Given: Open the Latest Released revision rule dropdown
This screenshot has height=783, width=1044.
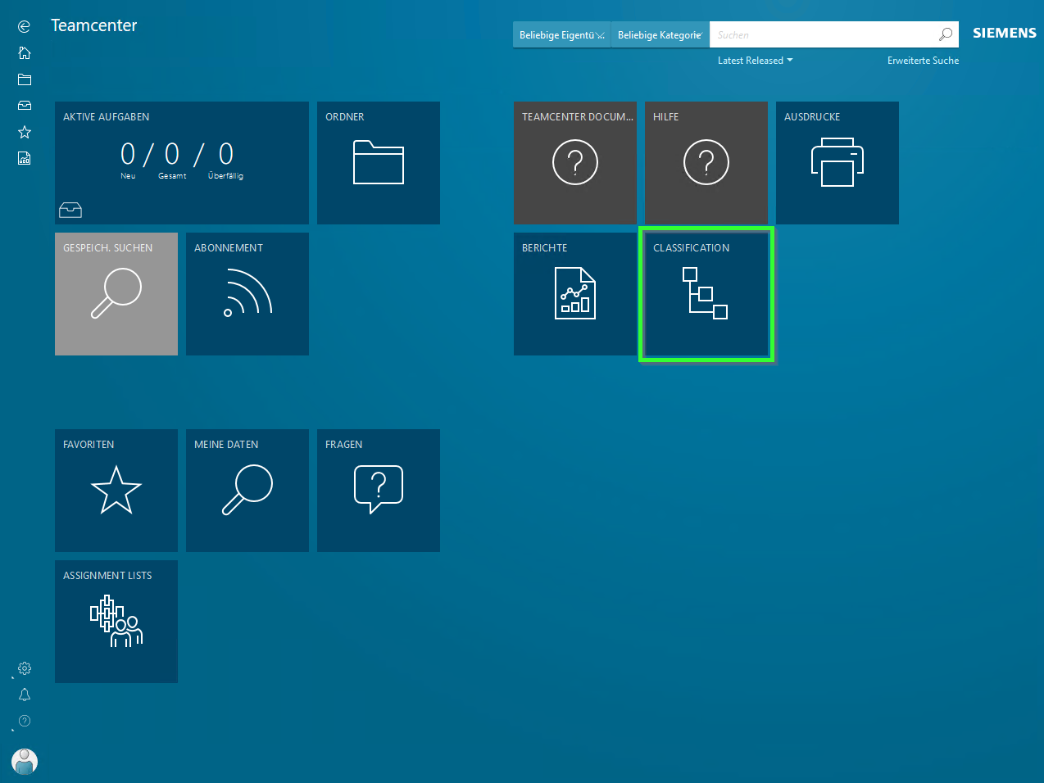Looking at the screenshot, I should pyautogui.click(x=755, y=61).
